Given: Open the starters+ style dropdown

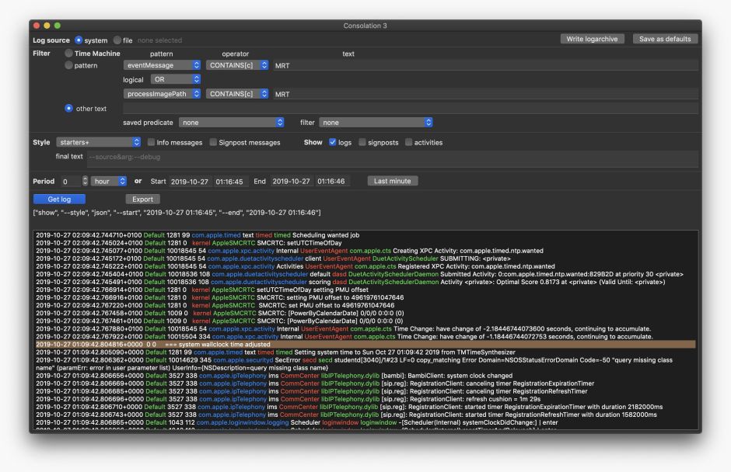Looking at the screenshot, I should pyautogui.click(x=98, y=143).
